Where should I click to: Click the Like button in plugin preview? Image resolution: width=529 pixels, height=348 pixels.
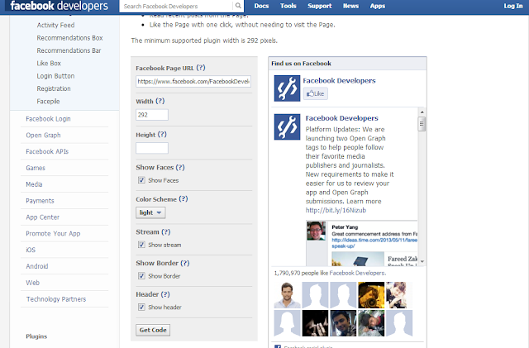pos(315,93)
